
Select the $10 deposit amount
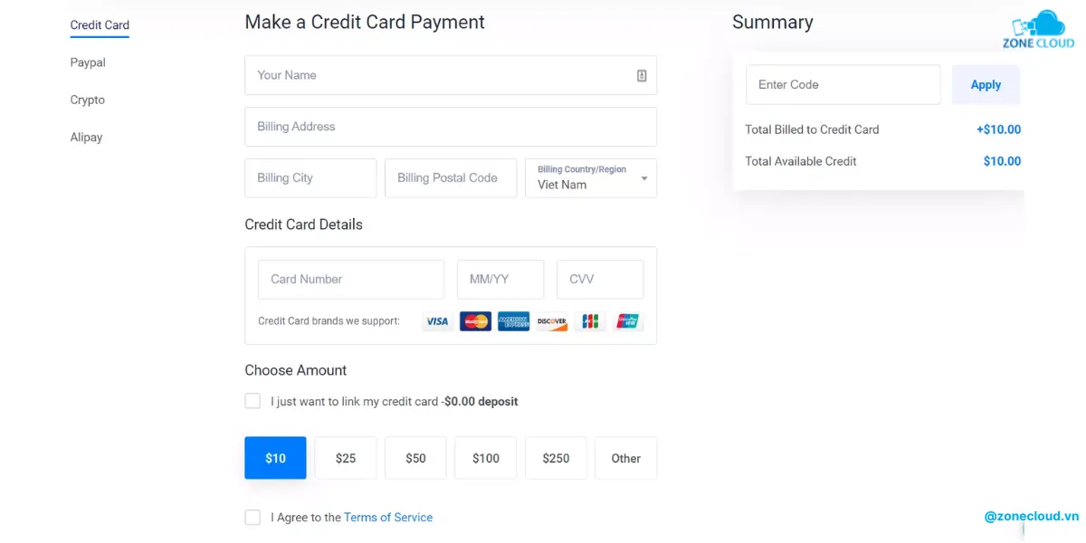pos(275,458)
